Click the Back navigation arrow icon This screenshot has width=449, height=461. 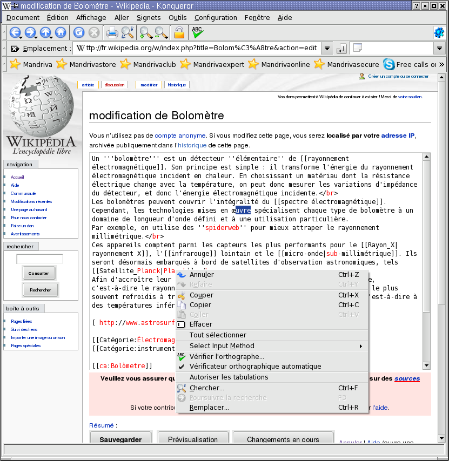pyautogui.click(x=15, y=32)
